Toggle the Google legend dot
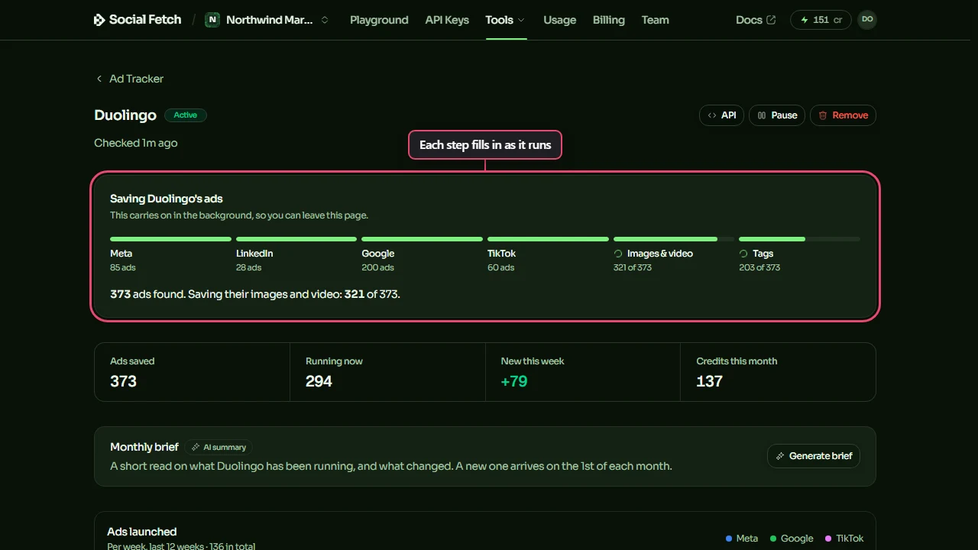978x550 pixels. tap(773, 539)
